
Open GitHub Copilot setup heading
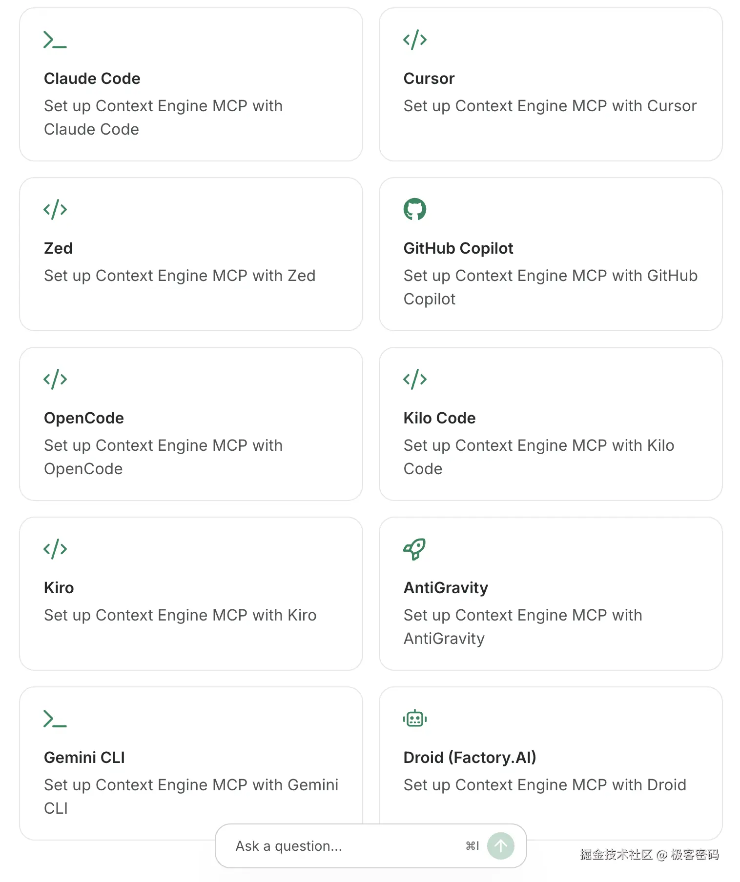coord(458,248)
